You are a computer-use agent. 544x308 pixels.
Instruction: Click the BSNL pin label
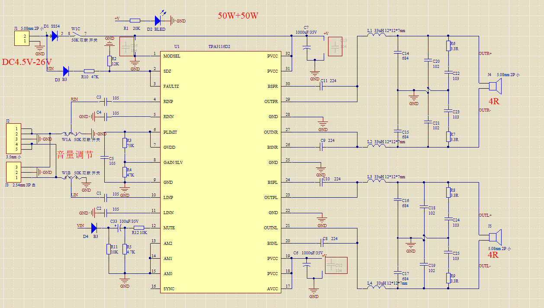[273, 243]
